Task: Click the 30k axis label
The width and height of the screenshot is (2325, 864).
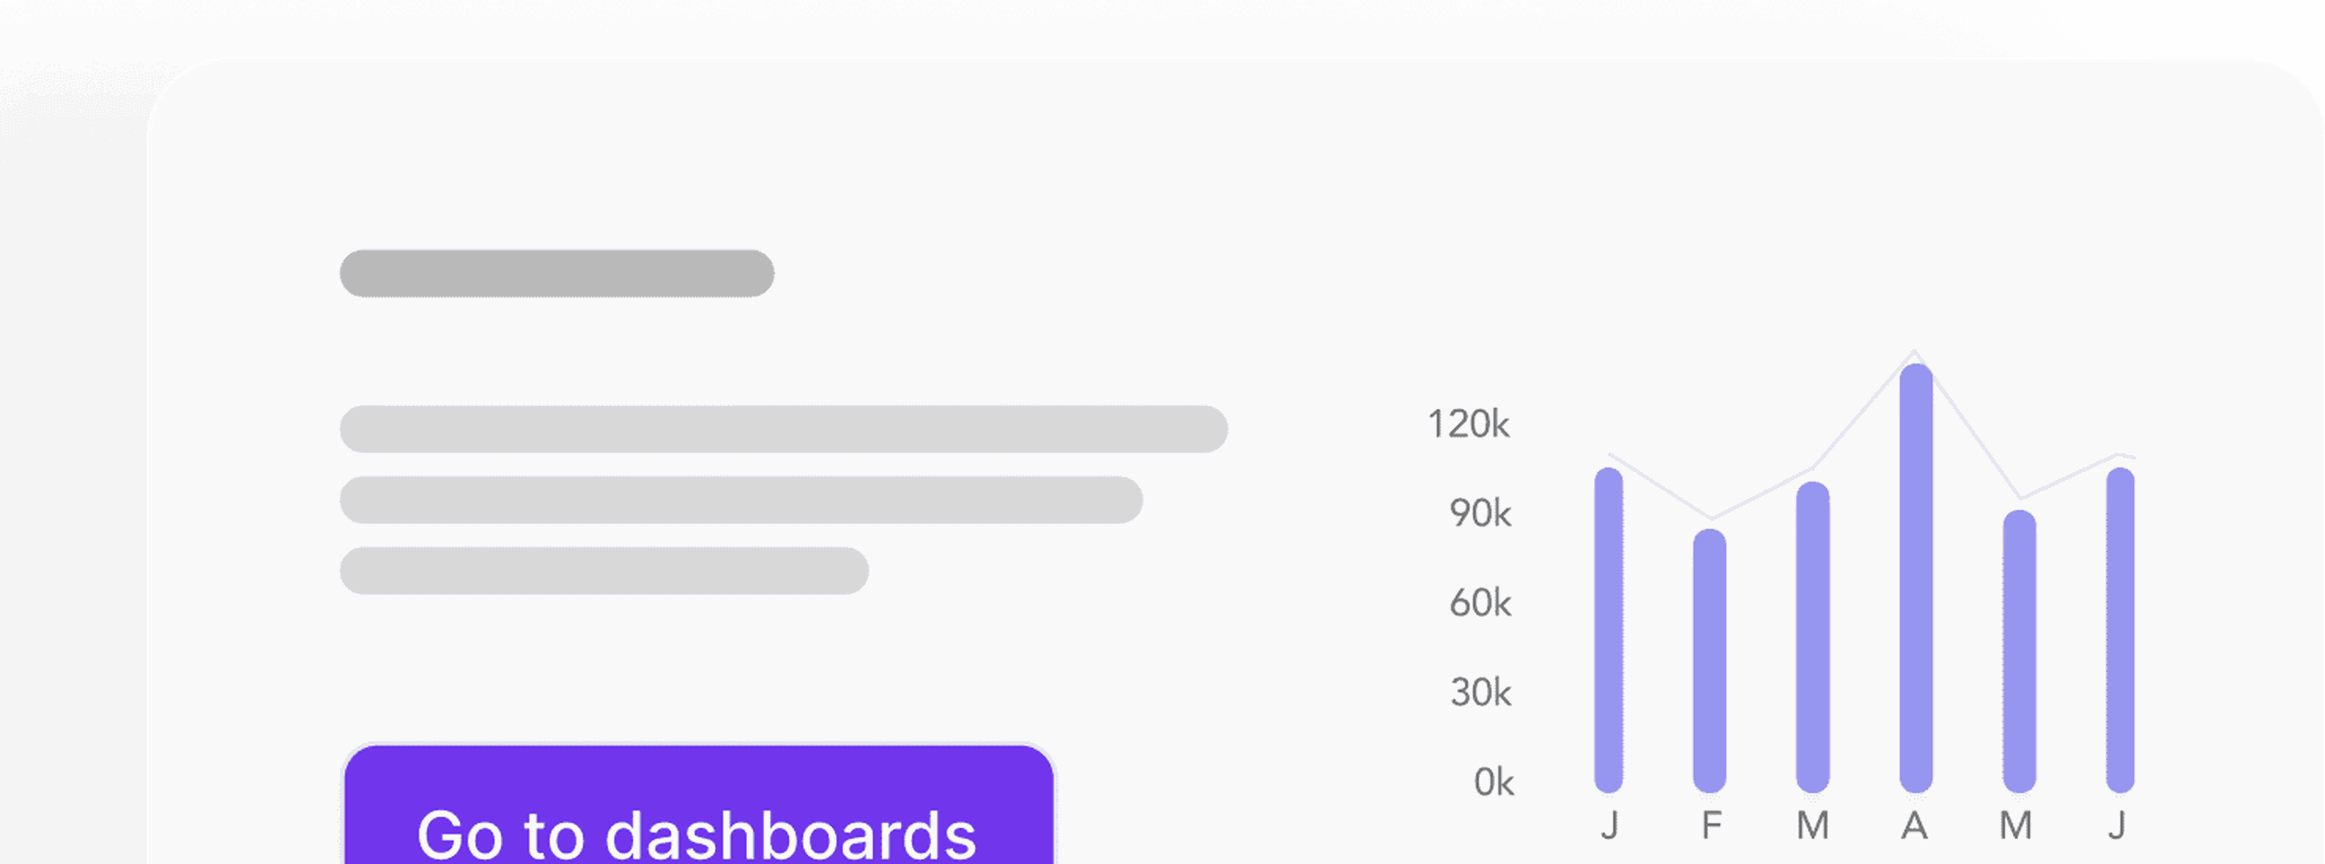Action: 1479,692
